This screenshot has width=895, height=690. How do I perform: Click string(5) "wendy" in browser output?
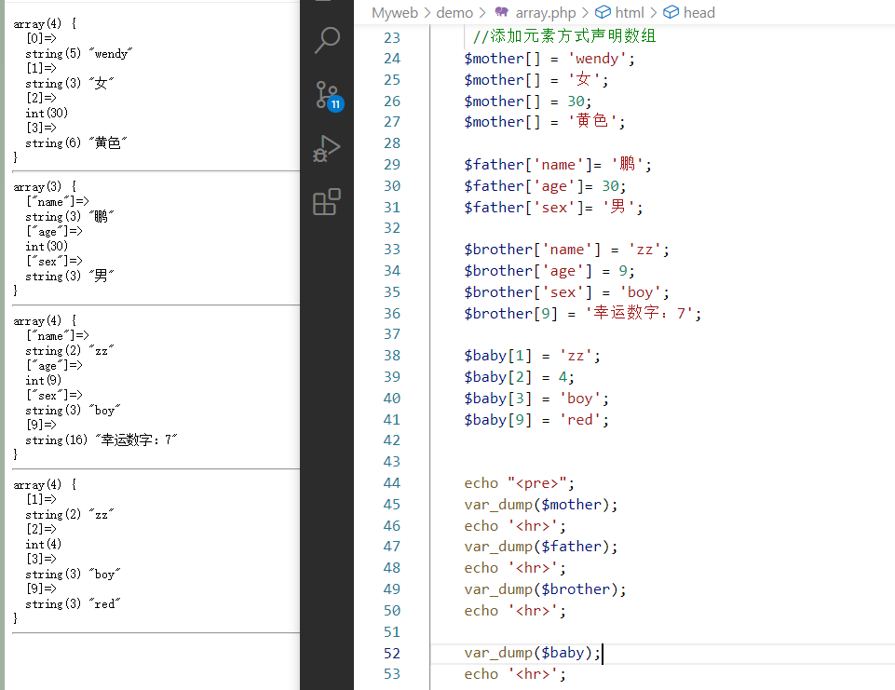click(79, 54)
